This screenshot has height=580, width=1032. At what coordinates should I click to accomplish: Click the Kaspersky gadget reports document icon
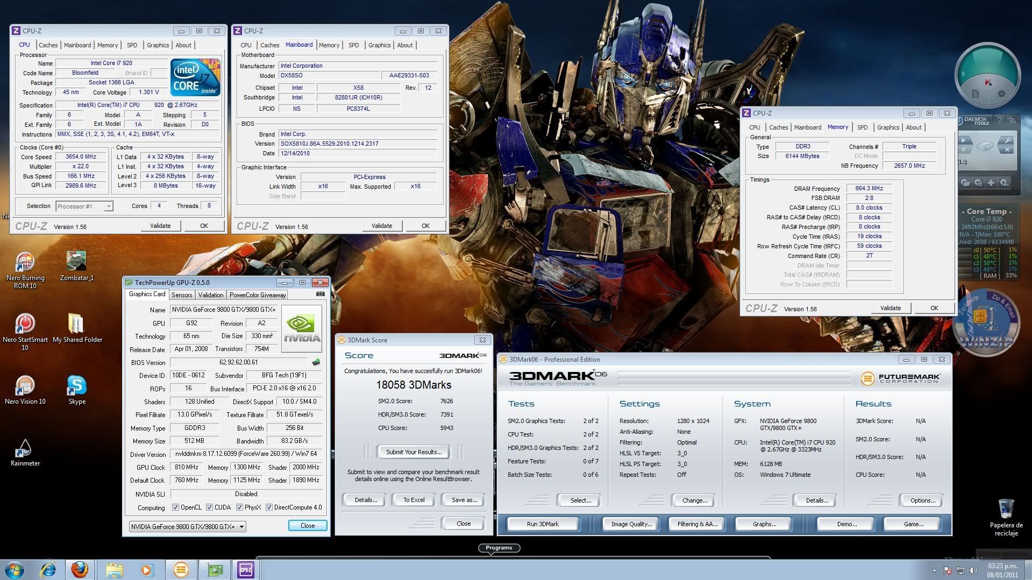click(975, 94)
